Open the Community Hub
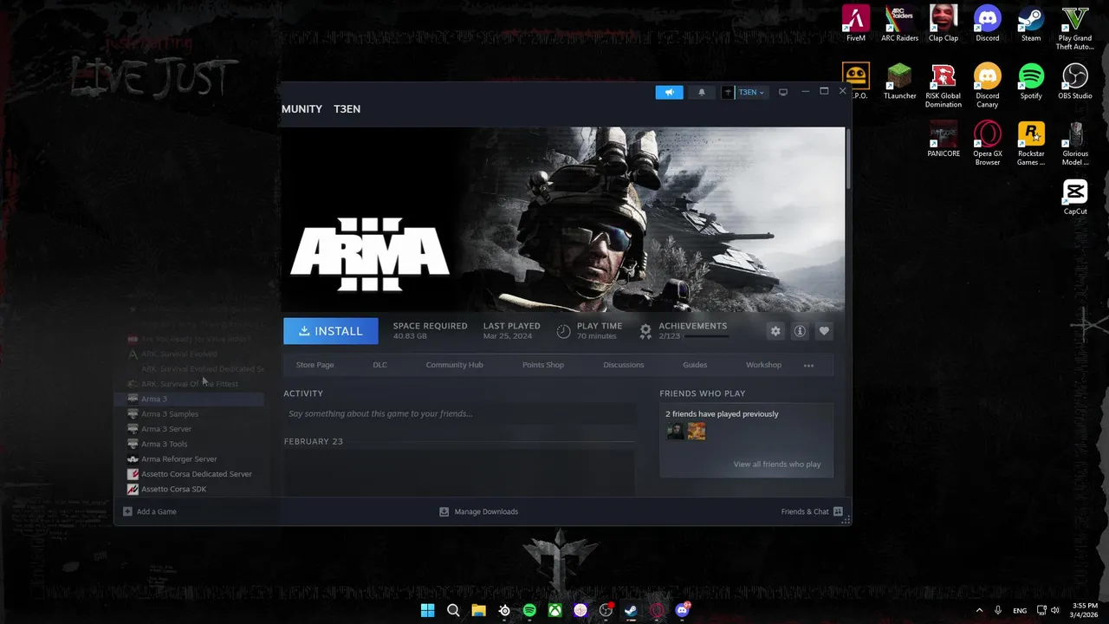The width and height of the screenshot is (1109, 624). click(454, 365)
